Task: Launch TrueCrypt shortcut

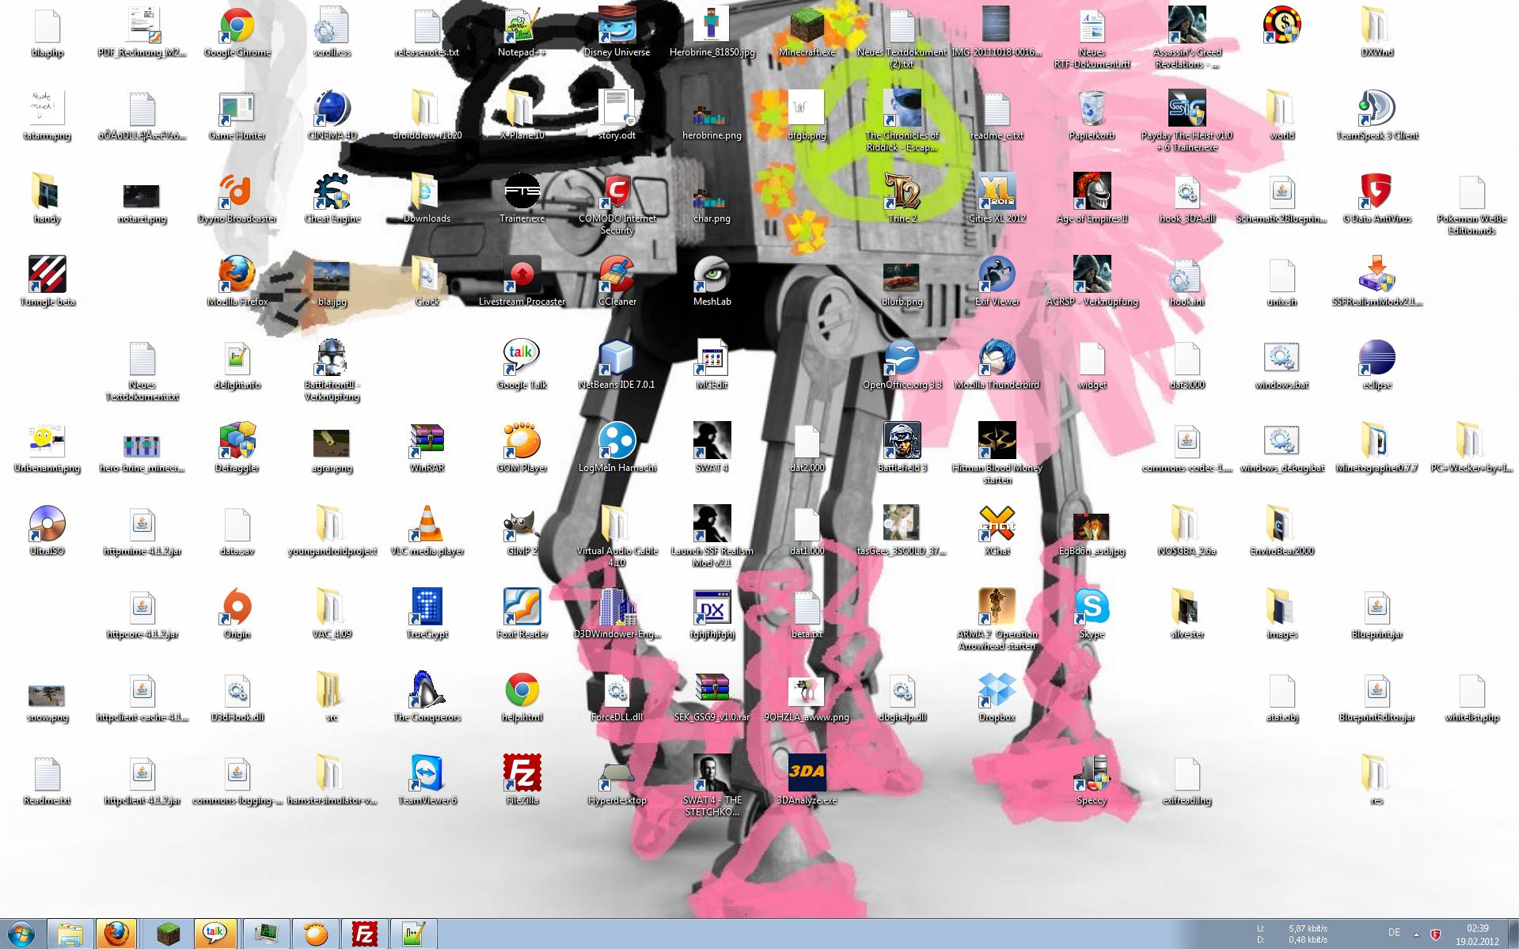Action: point(427,614)
